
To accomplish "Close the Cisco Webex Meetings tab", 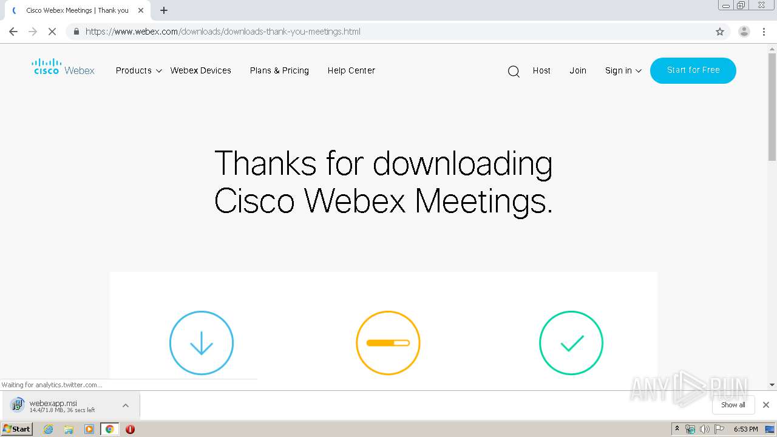I will point(141,10).
